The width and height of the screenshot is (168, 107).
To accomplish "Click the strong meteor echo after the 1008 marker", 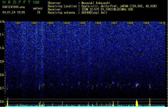I will [x=137, y=85].
